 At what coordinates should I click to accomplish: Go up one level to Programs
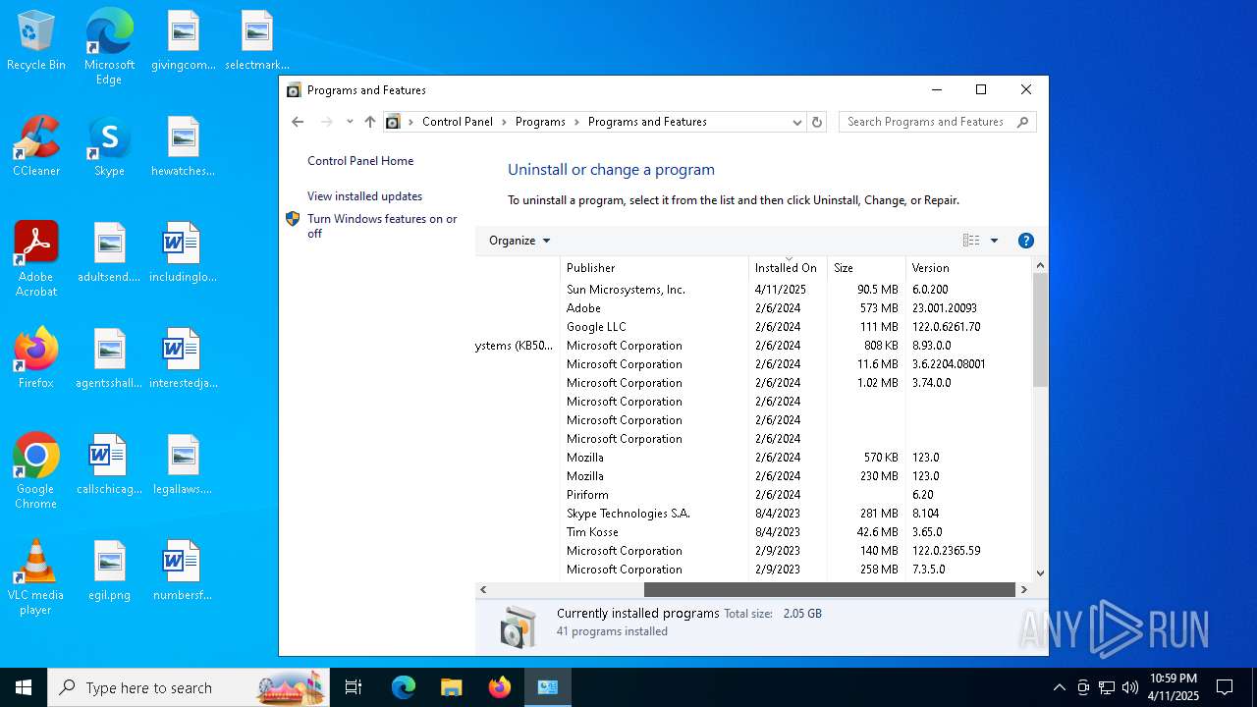tap(369, 122)
